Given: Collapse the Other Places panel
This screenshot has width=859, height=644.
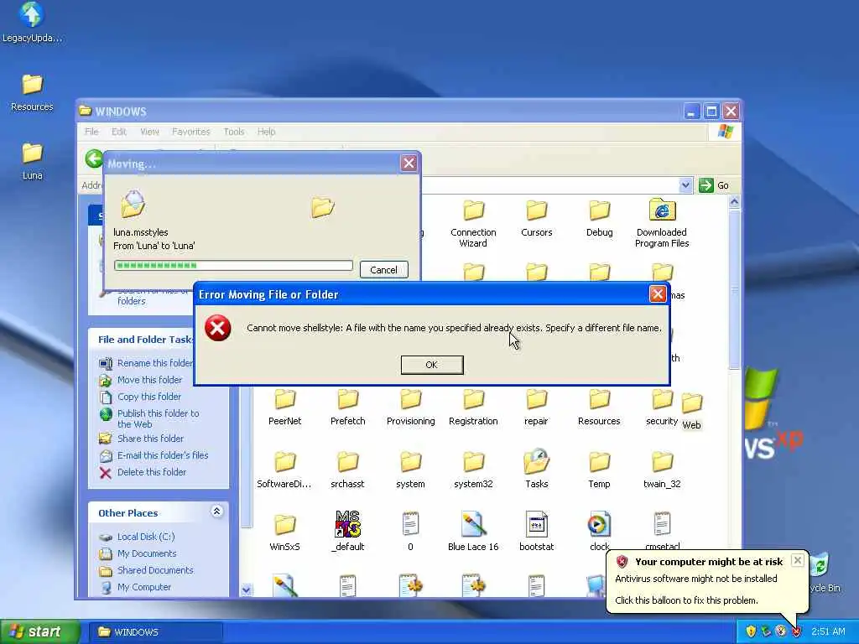Looking at the screenshot, I should click(216, 512).
